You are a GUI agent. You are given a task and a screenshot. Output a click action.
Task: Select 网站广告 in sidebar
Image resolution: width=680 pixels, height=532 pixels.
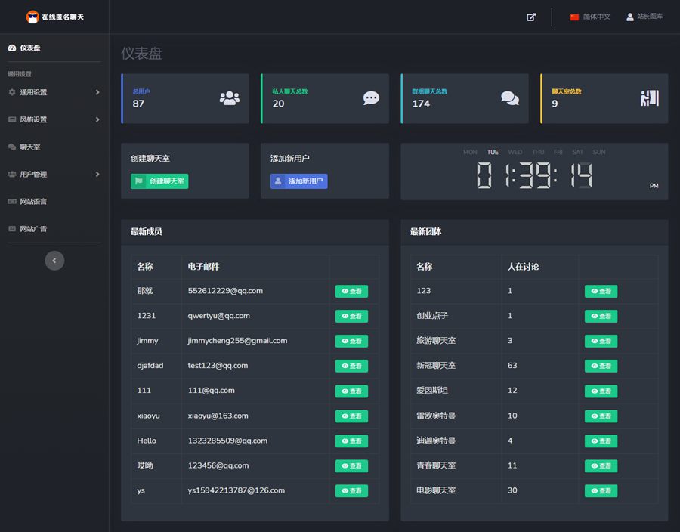click(33, 228)
